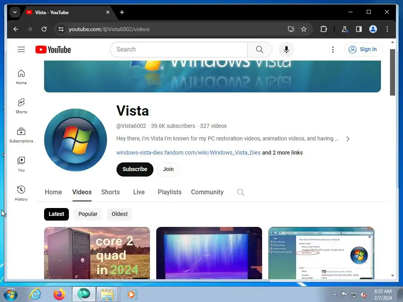Open Subscriptions in the sidebar
The height and width of the screenshot is (302, 403).
[21, 135]
